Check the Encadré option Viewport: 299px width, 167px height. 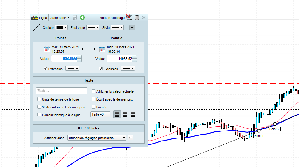point(93,107)
